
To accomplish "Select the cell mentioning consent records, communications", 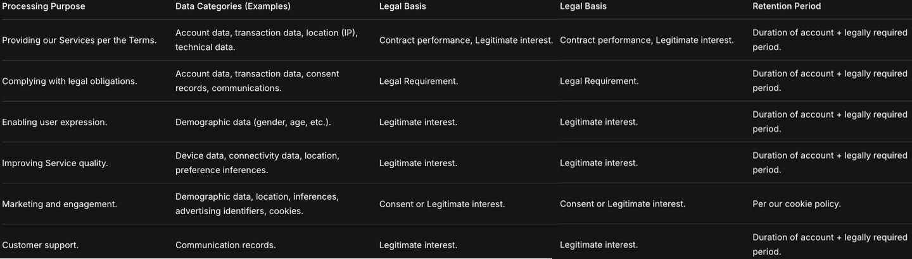I will point(257,81).
